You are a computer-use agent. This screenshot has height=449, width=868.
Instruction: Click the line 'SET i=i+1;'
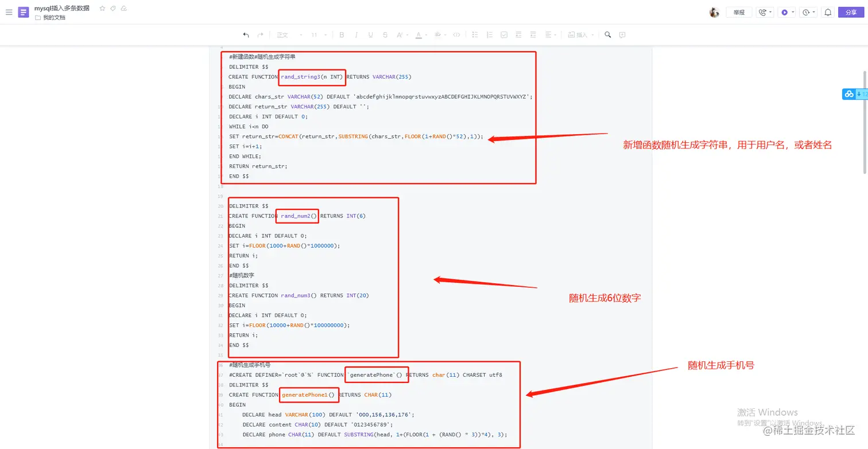245,146
